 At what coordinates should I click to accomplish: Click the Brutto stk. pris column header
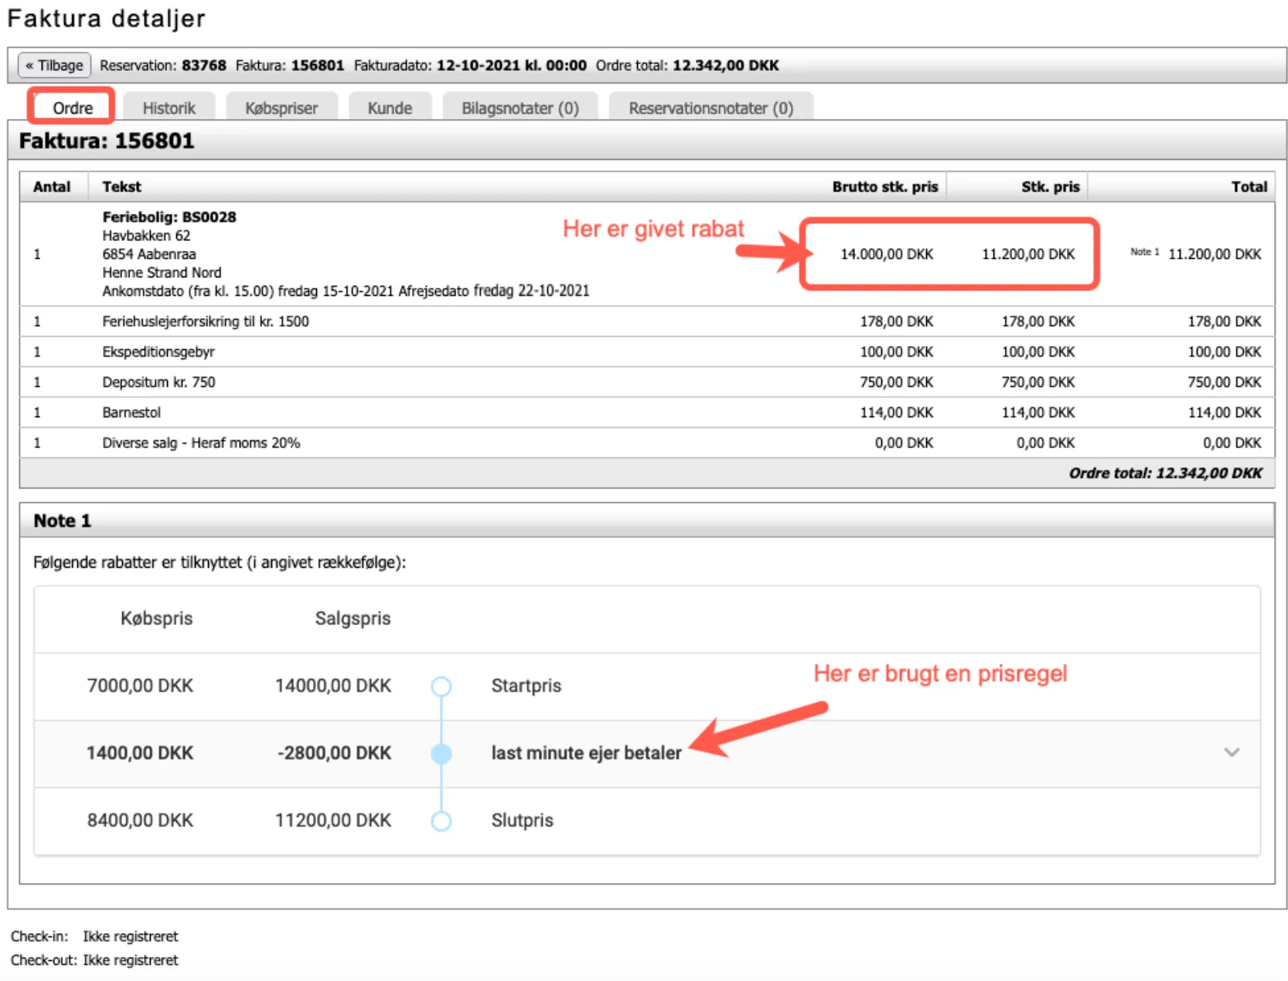(x=884, y=187)
